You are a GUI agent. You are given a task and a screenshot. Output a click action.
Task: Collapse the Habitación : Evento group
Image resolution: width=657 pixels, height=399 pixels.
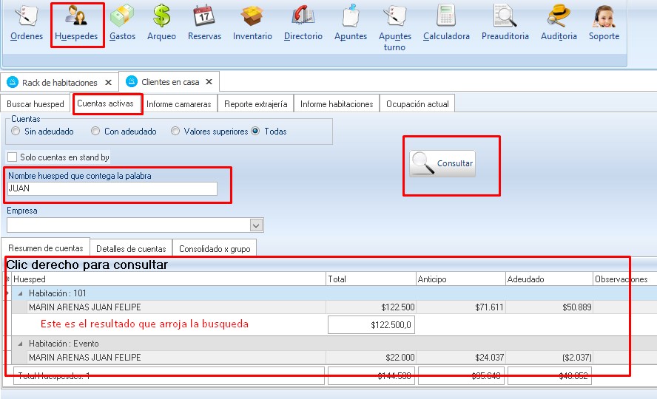(20, 344)
